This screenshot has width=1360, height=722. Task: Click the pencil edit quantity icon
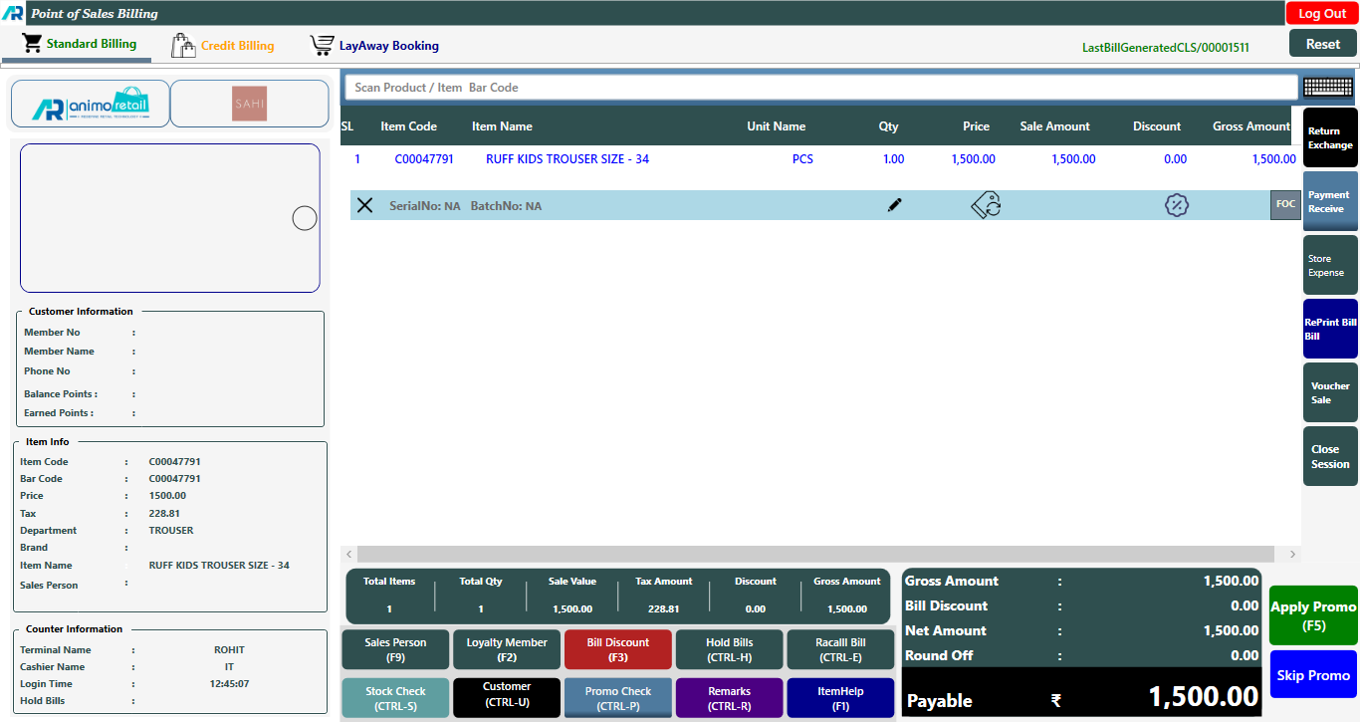pyautogui.click(x=894, y=205)
